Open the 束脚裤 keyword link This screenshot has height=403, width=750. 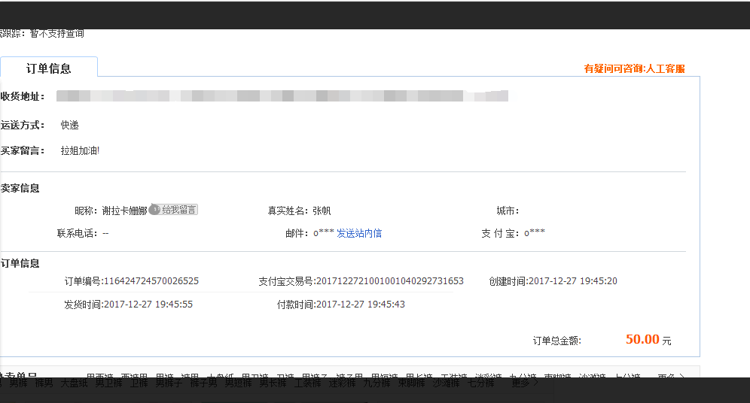[x=411, y=383]
